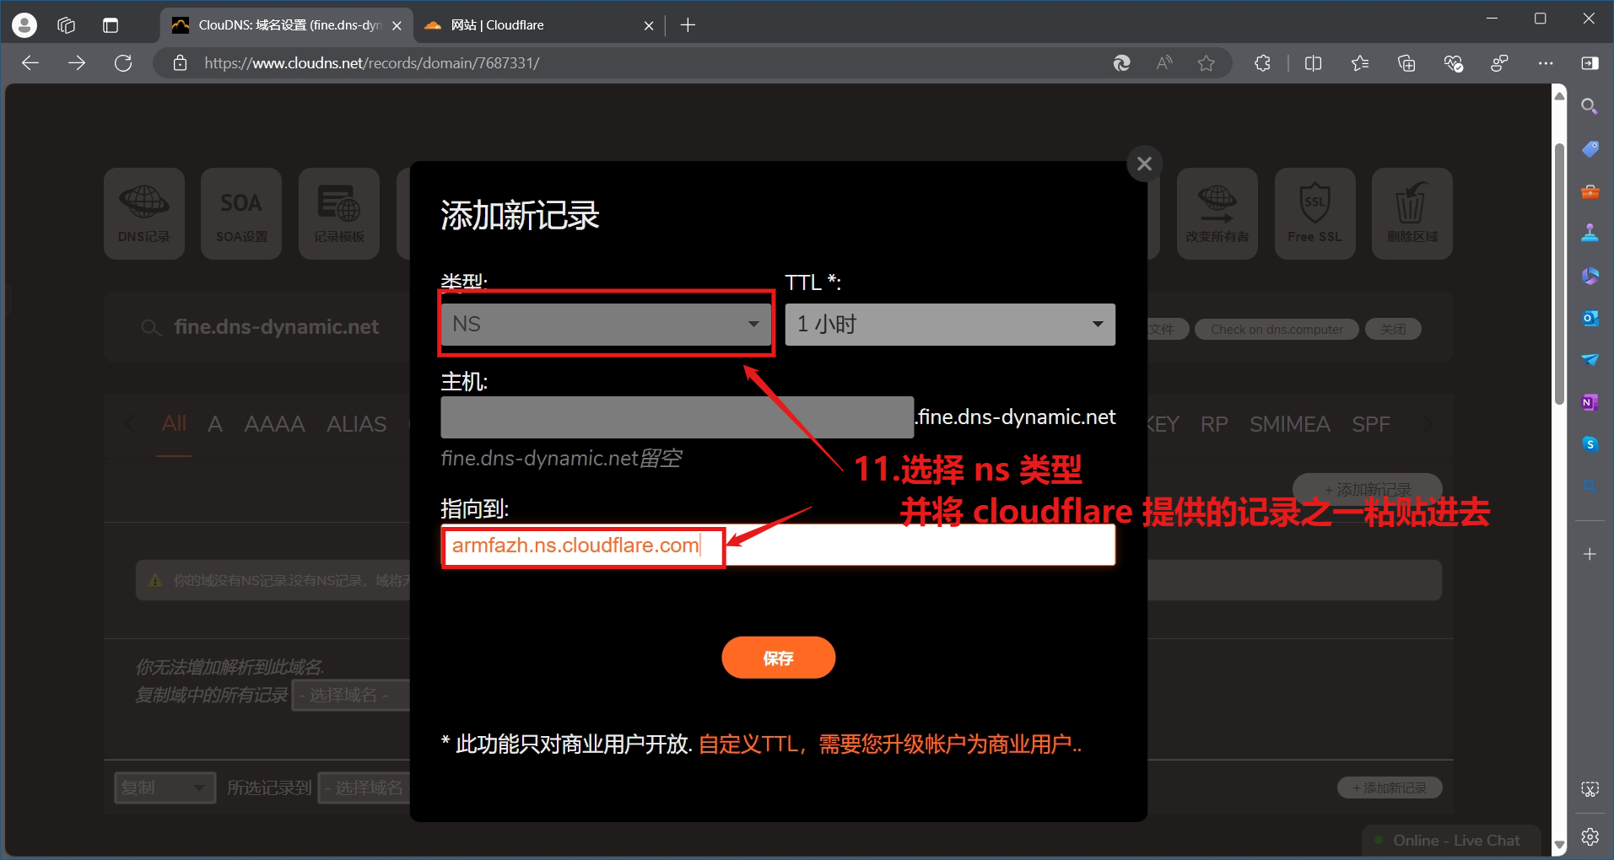Click the read aloud icon
1614x860 pixels.
[x=1164, y=63]
